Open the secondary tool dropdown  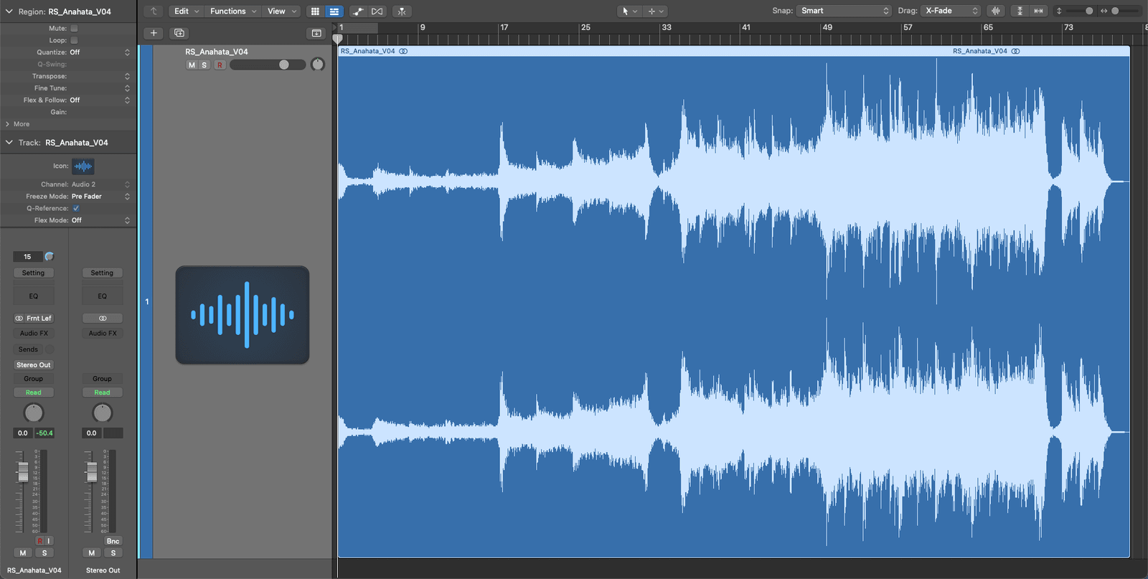pyautogui.click(x=656, y=11)
